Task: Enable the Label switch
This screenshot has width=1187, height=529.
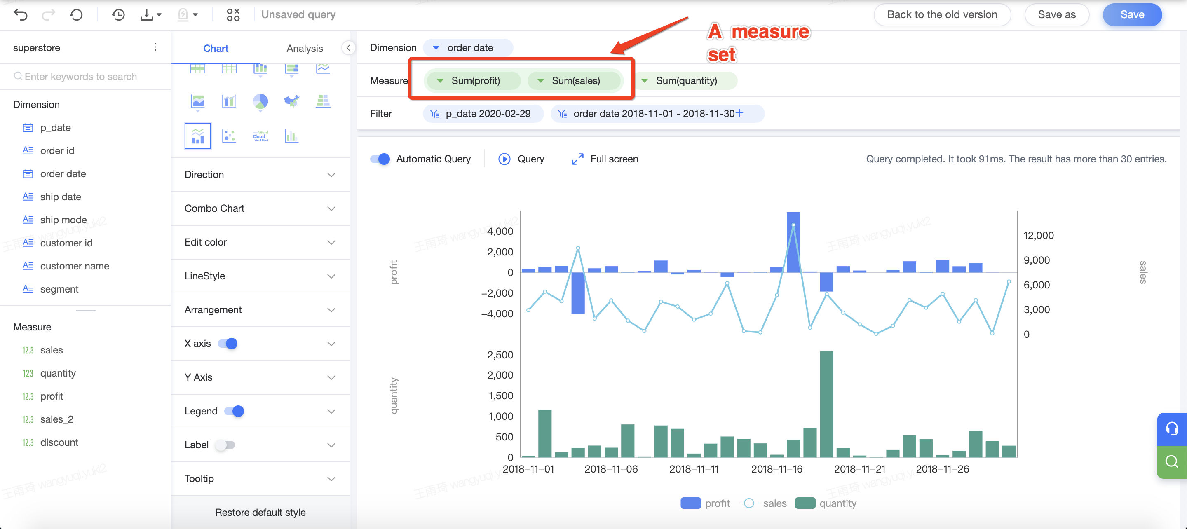Action: click(x=225, y=445)
